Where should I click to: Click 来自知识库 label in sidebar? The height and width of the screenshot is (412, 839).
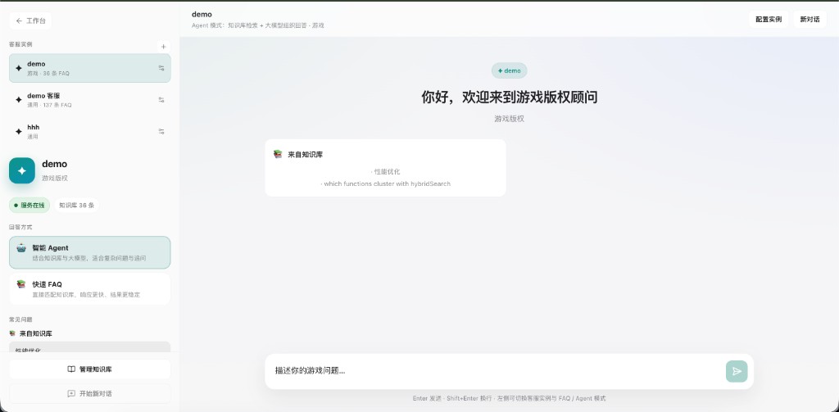point(36,333)
